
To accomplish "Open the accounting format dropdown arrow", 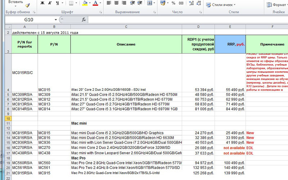I will coord(167,3).
